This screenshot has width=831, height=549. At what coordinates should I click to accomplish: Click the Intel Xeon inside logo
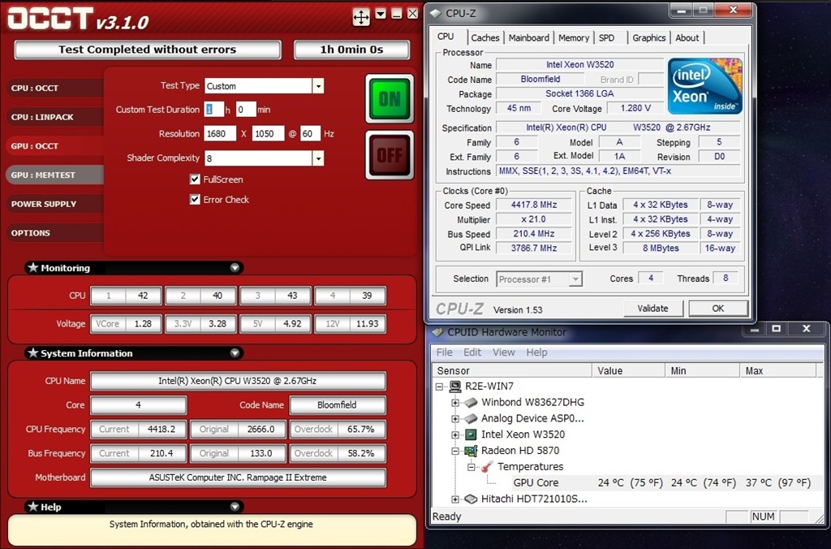click(705, 86)
